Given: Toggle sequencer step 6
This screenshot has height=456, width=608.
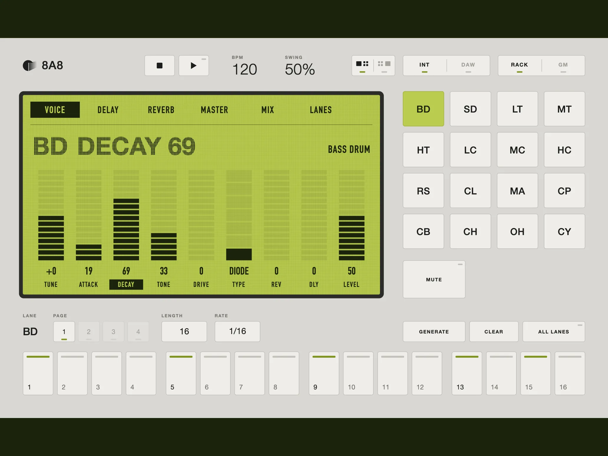Looking at the screenshot, I should coord(215,373).
